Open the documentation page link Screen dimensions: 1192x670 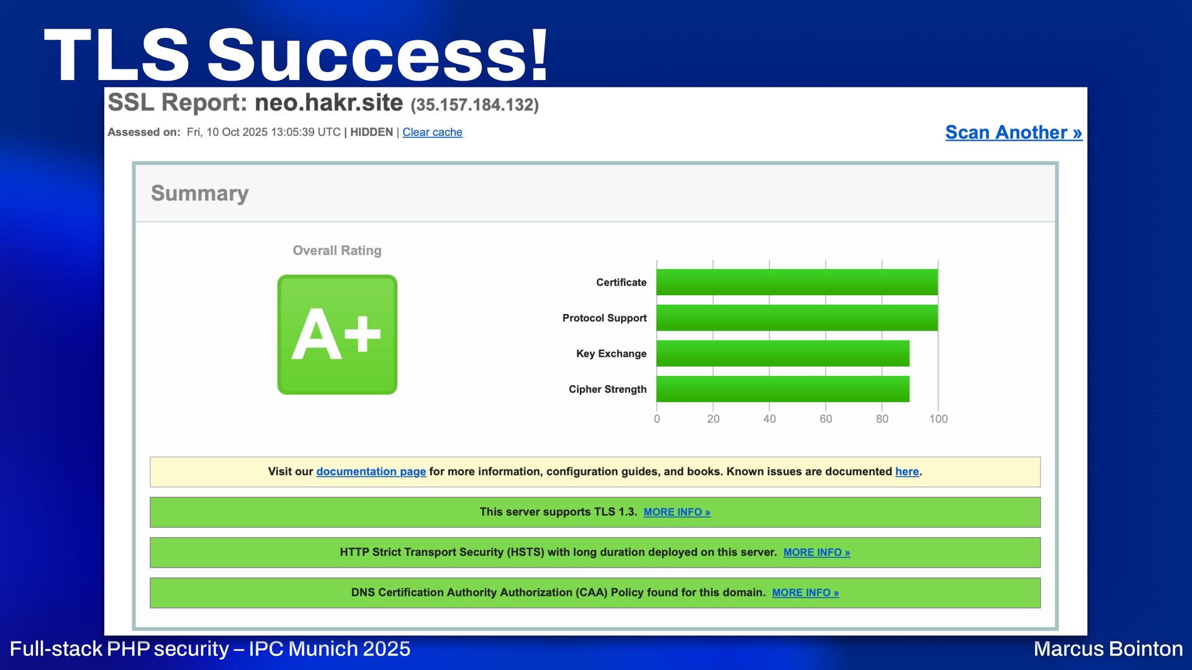371,471
